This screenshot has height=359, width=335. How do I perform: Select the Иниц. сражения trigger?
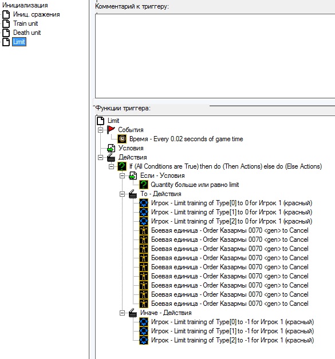pos(37,14)
